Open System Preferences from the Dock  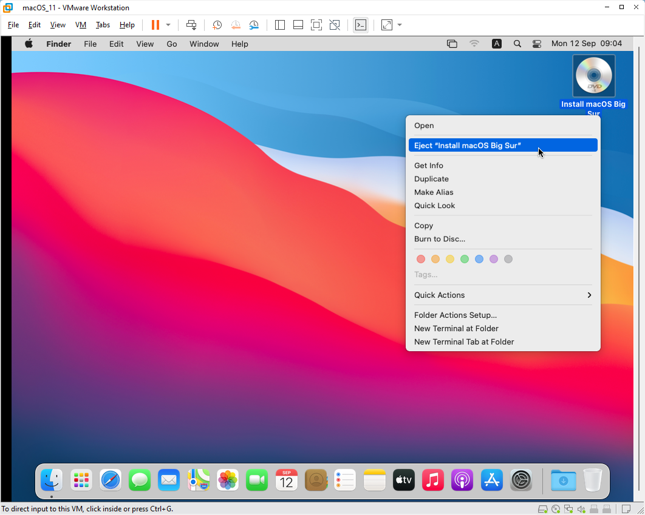pyautogui.click(x=521, y=480)
